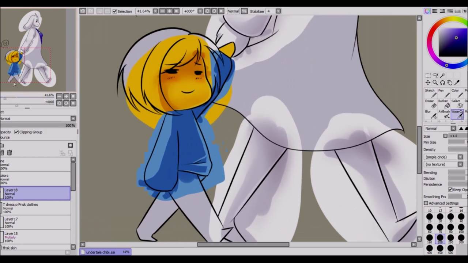This screenshot has height=263, width=468.
Task: Click navigator zoom-in plus button
Action: [x=66, y=96]
